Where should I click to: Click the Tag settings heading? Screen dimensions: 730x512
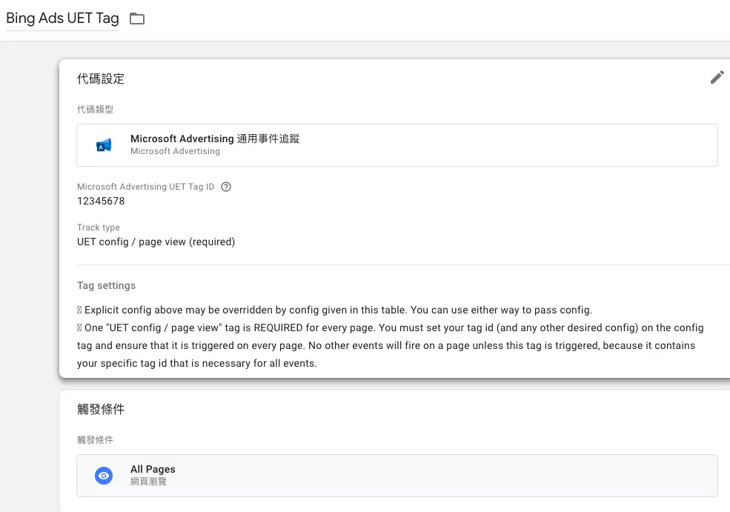pos(106,285)
